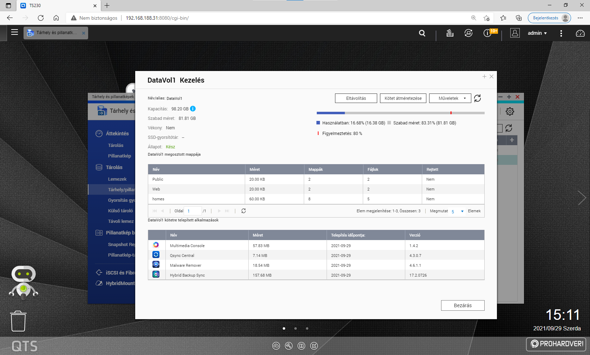
Task: Close dialog with Bezárás button
Action: 463,305
